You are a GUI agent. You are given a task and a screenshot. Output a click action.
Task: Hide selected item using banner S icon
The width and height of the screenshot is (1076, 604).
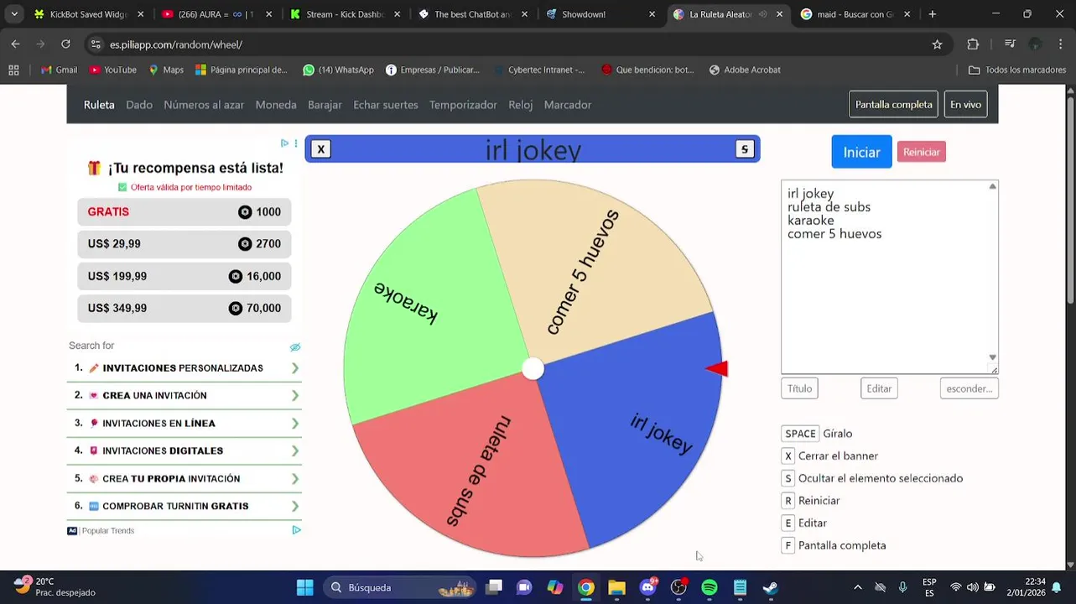(744, 149)
